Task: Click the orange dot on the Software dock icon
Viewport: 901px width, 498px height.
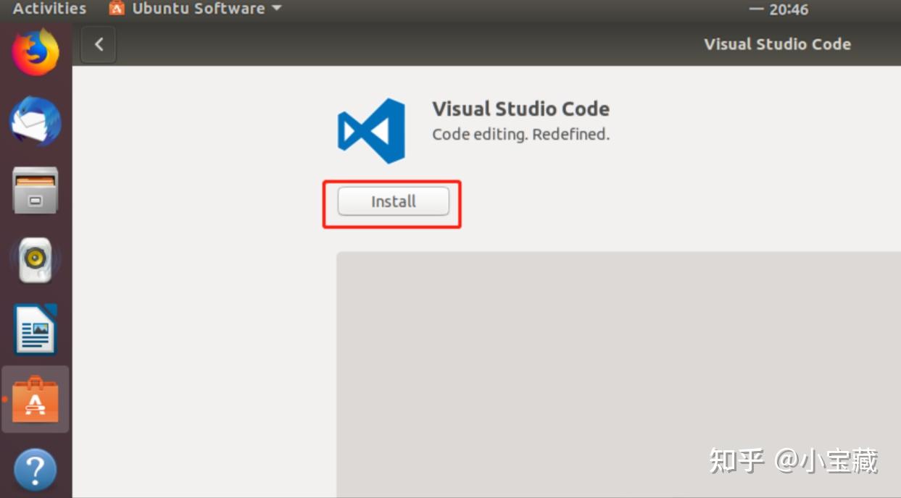Action: click(5, 399)
